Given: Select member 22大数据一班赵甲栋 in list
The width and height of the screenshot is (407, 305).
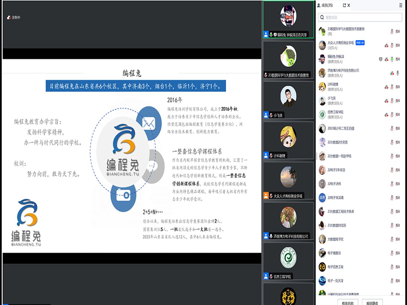Looking at the screenshot, I should pyautogui.click(x=360, y=156).
